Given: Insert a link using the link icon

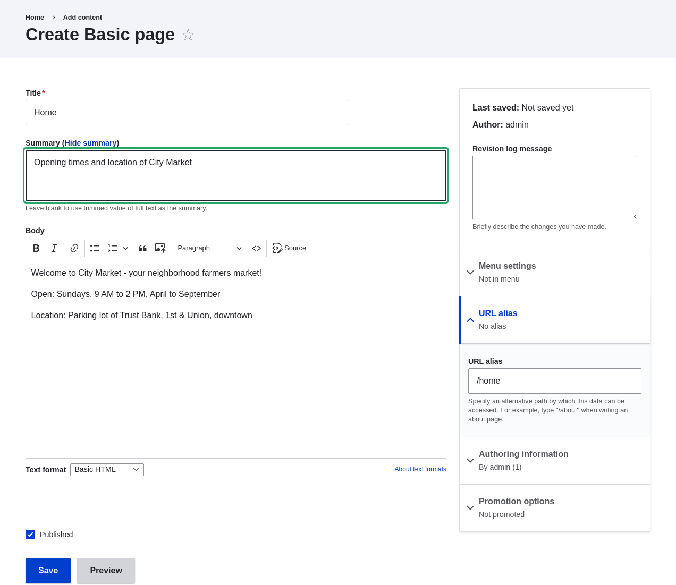Looking at the screenshot, I should 74,248.
